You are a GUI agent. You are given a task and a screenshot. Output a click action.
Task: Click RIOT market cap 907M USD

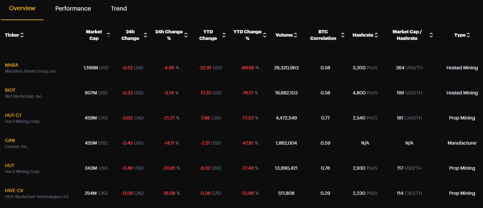tap(96, 93)
